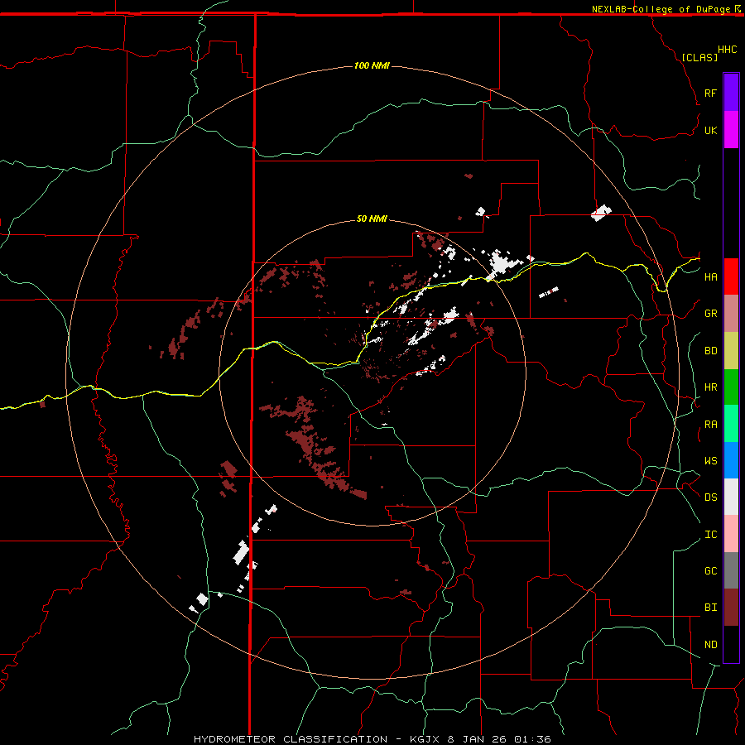Select the 'BI' legend label
Screen dimensions: 745x745
pyautogui.click(x=710, y=608)
